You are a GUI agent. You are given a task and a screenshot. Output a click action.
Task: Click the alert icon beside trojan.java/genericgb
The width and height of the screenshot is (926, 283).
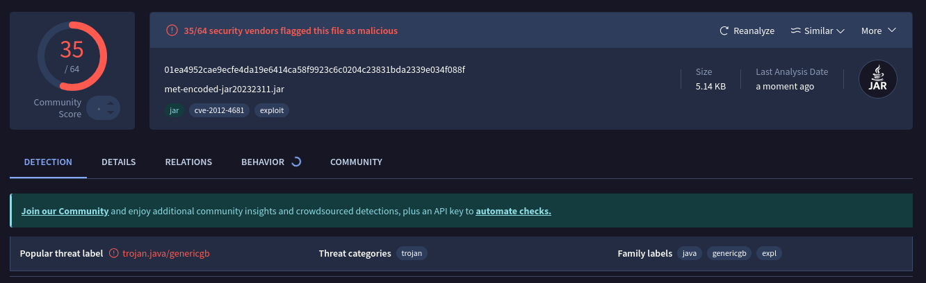tap(114, 254)
